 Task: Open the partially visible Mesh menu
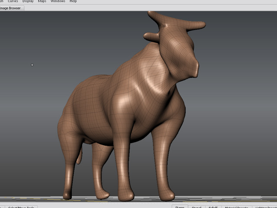[x=1, y=1]
